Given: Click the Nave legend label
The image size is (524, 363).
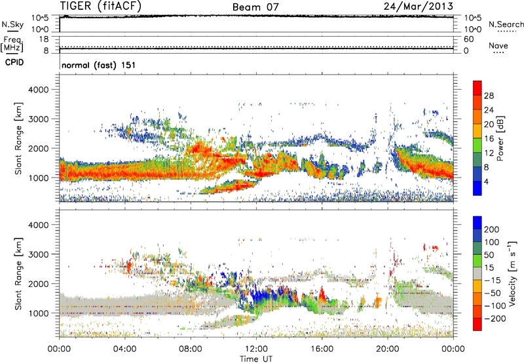Looking at the screenshot, I should coord(498,46).
